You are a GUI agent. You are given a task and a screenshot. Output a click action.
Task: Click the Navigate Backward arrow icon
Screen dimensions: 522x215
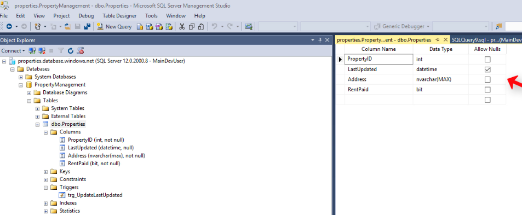click(9, 27)
